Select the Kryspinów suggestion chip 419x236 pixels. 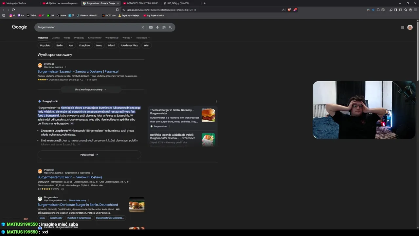[x=85, y=45]
